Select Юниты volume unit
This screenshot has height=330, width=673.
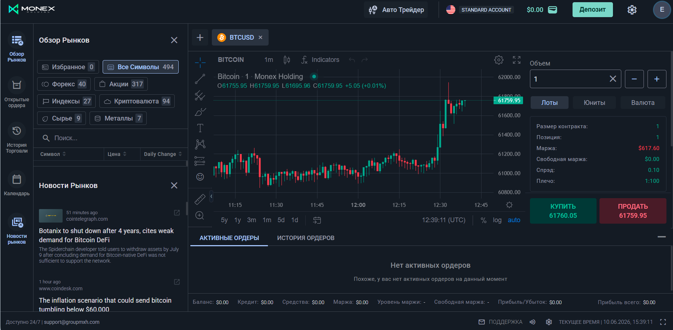(594, 103)
